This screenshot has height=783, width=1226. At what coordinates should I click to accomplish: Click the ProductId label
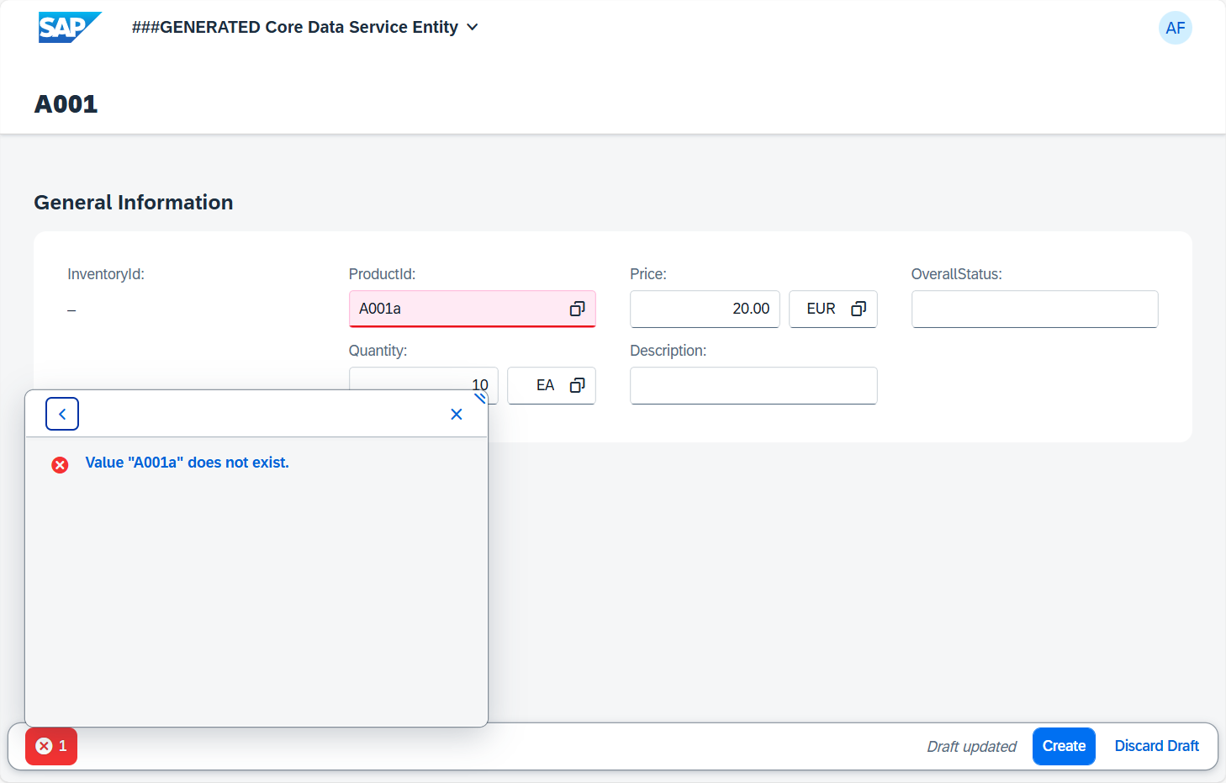pos(382,274)
